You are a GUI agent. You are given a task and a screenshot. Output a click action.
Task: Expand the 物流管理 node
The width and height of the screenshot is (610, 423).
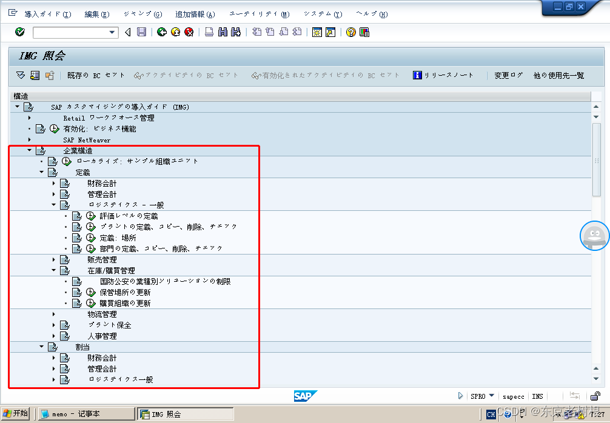tap(54, 314)
